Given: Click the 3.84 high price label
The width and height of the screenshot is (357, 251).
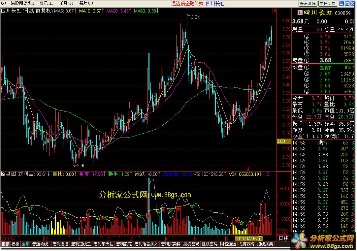Looking at the screenshot, I should click(195, 17).
